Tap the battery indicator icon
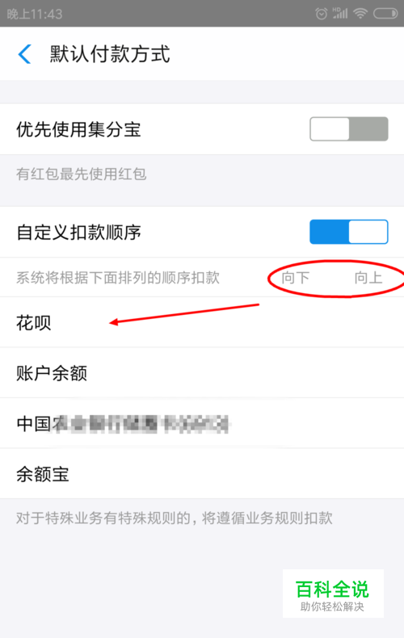404x638 pixels. (x=385, y=14)
